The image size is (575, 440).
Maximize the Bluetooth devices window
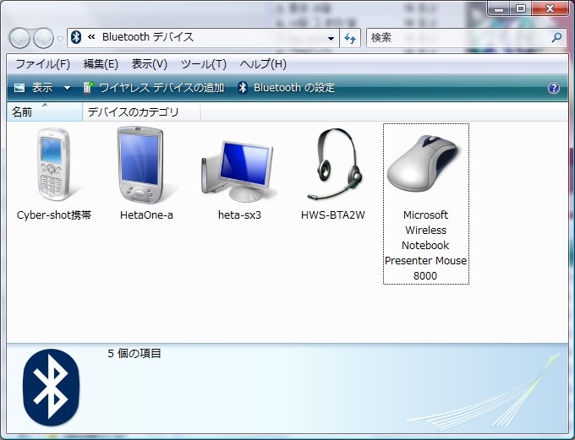click(x=520, y=8)
